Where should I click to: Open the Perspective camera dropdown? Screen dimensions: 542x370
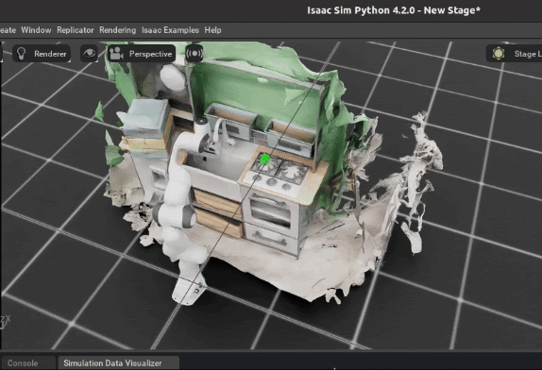click(x=150, y=54)
